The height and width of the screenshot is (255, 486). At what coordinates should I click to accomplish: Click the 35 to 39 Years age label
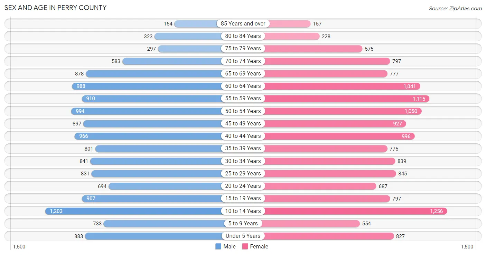point(243,149)
